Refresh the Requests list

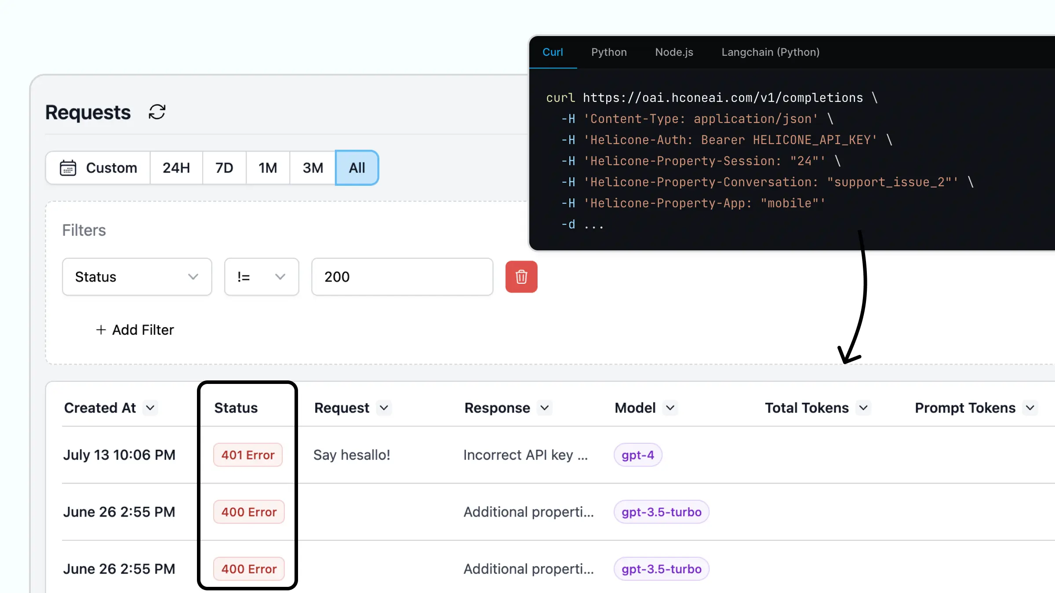[157, 112]
